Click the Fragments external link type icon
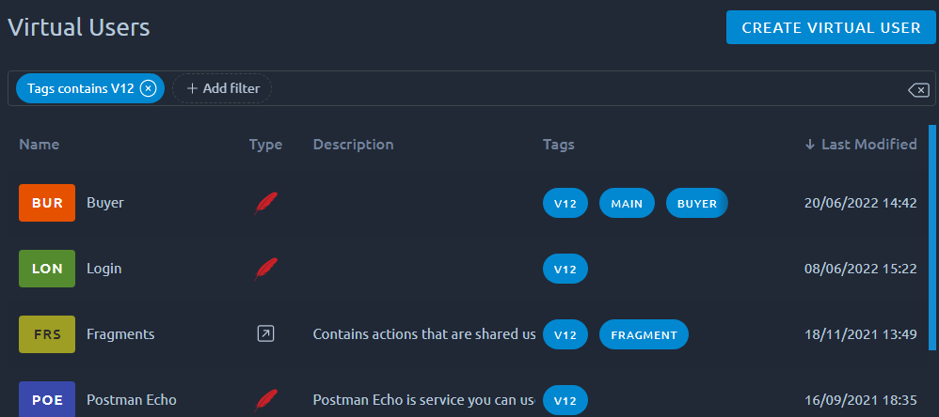The width and height of the screenshot is (939, 417). coord(265,334)
